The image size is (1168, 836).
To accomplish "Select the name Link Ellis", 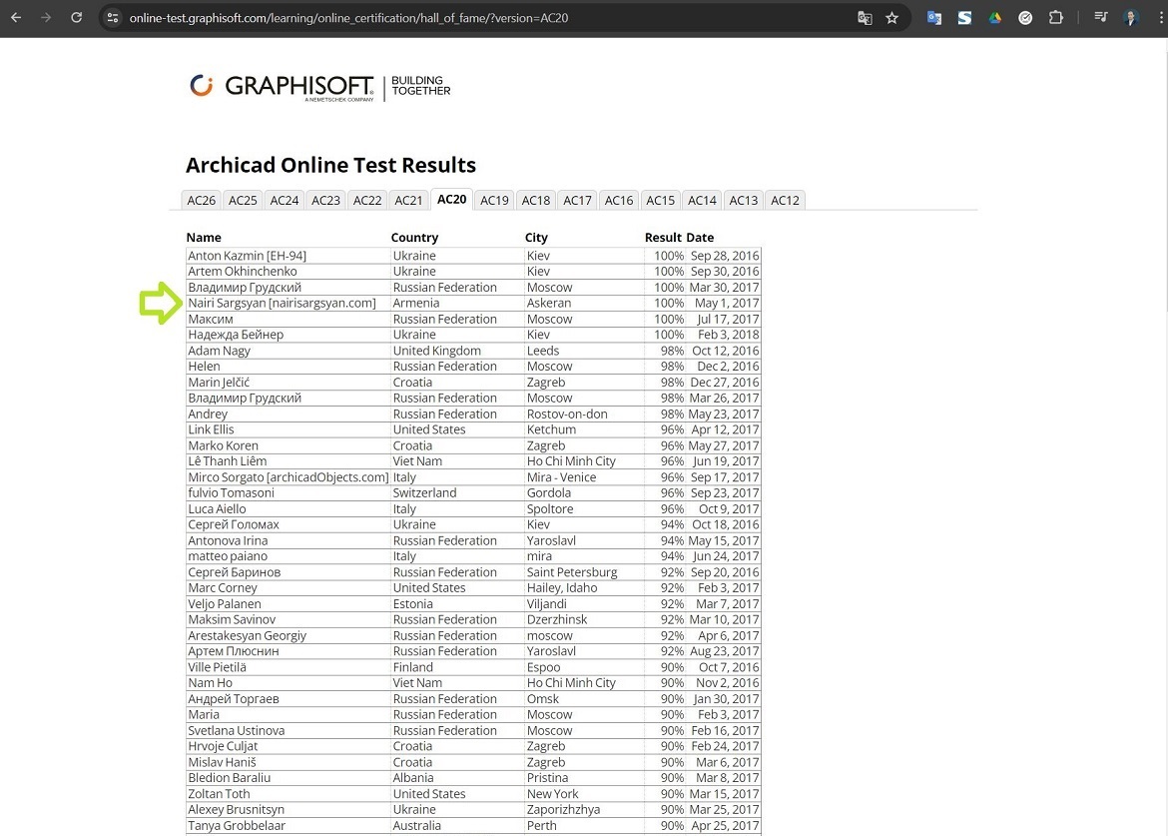I will click(211, 429).
